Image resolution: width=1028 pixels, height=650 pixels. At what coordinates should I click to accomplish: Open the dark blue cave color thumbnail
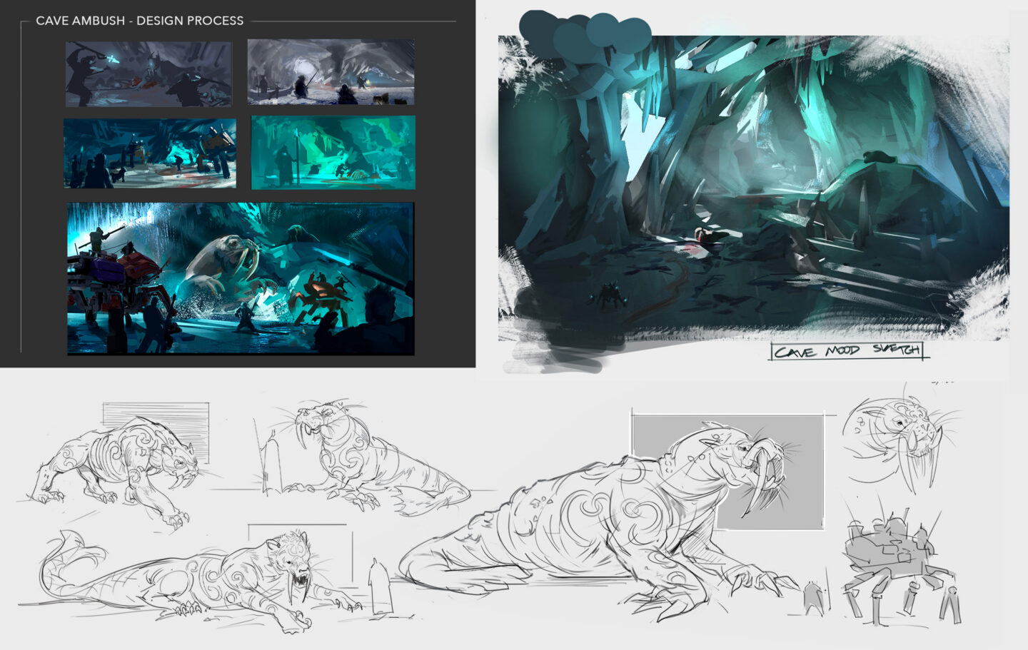[150, 153]
